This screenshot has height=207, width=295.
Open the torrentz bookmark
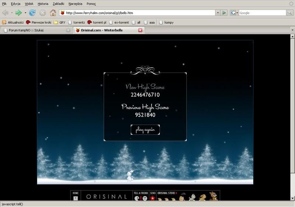tap(76, 22)
